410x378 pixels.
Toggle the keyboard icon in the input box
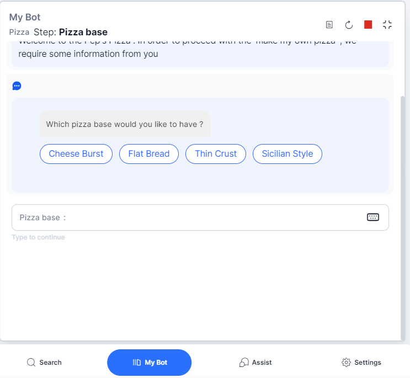(373, 217)
